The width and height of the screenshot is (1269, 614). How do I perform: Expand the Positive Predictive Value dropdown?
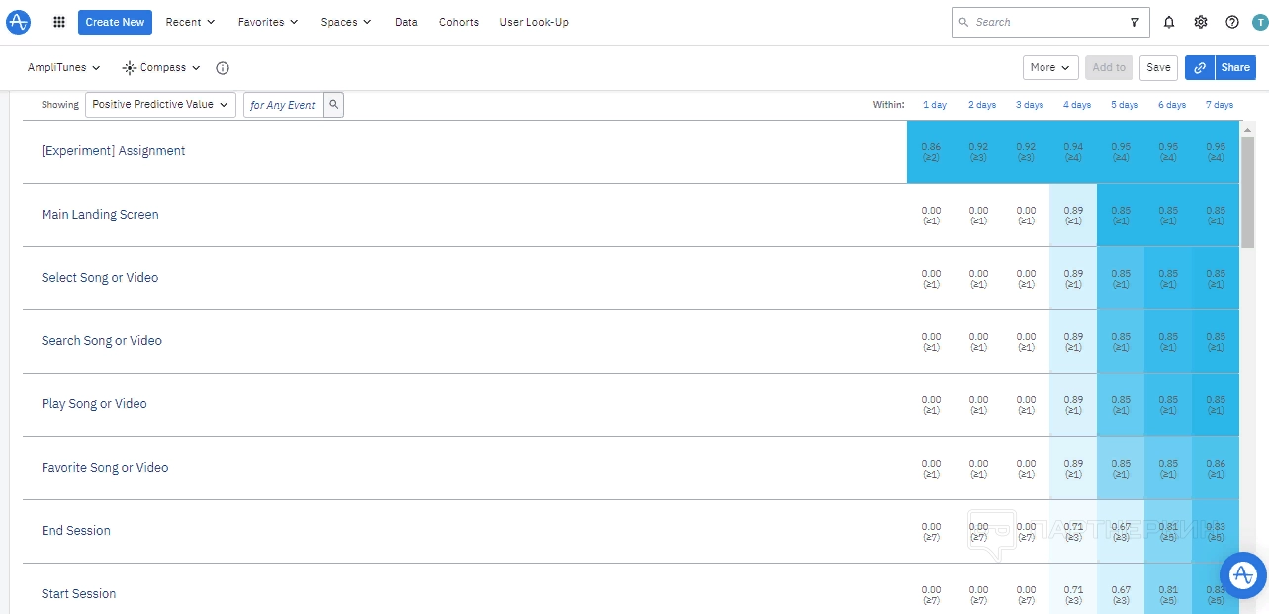pyautogui.click(x=160, y=105)
